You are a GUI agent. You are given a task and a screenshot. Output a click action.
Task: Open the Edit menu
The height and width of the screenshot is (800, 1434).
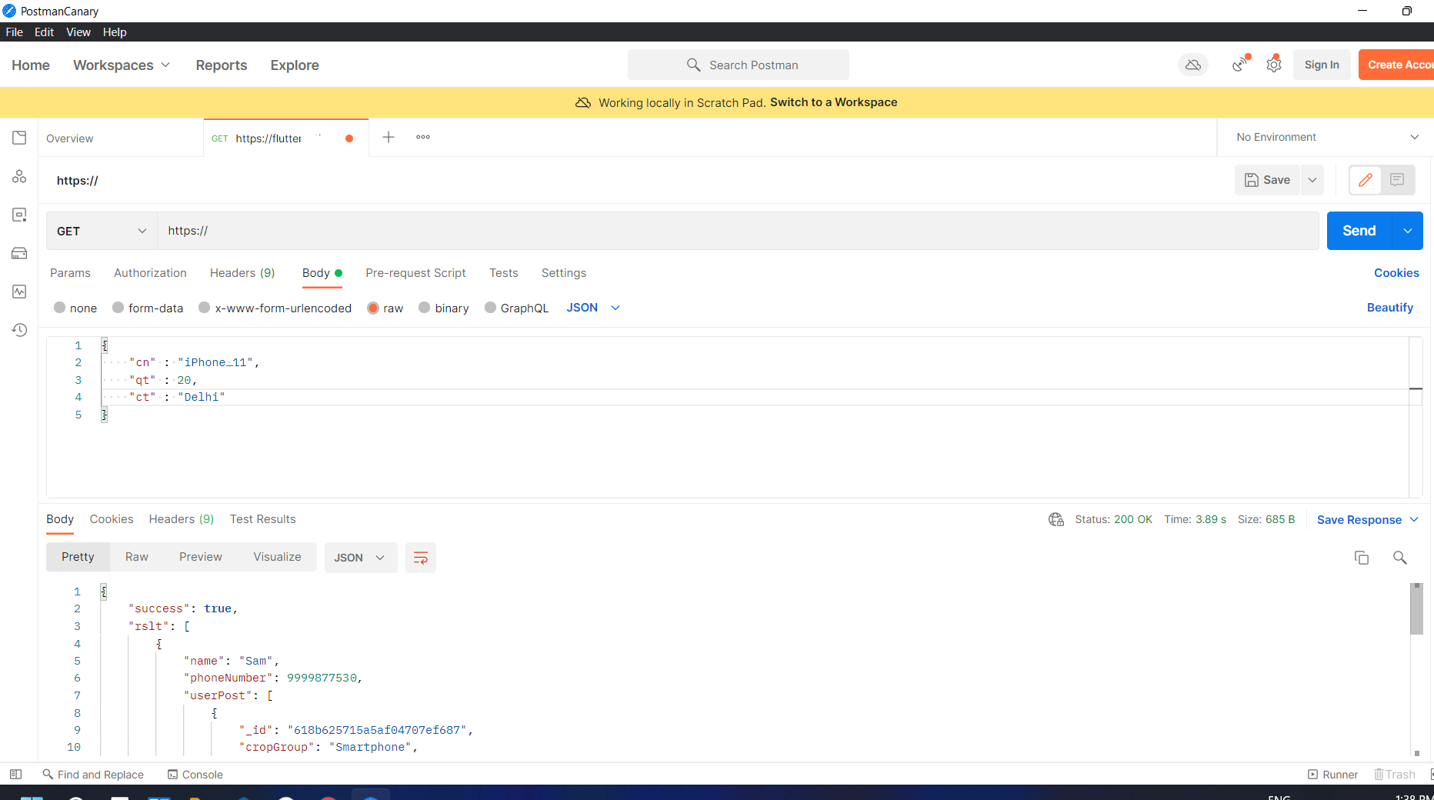pos(44,32)
